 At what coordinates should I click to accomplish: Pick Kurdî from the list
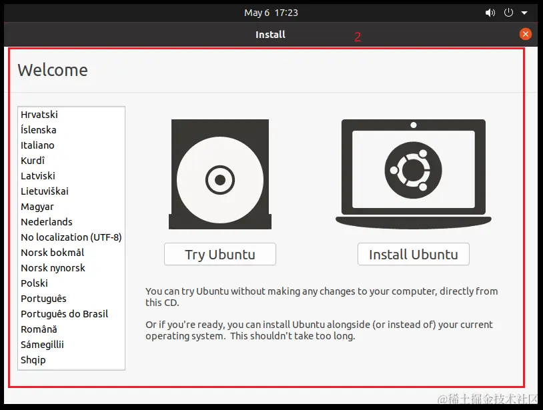point(71,161)
